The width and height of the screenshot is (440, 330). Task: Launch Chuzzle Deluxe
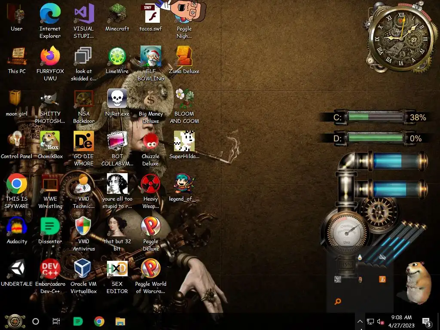coord(151,149)
